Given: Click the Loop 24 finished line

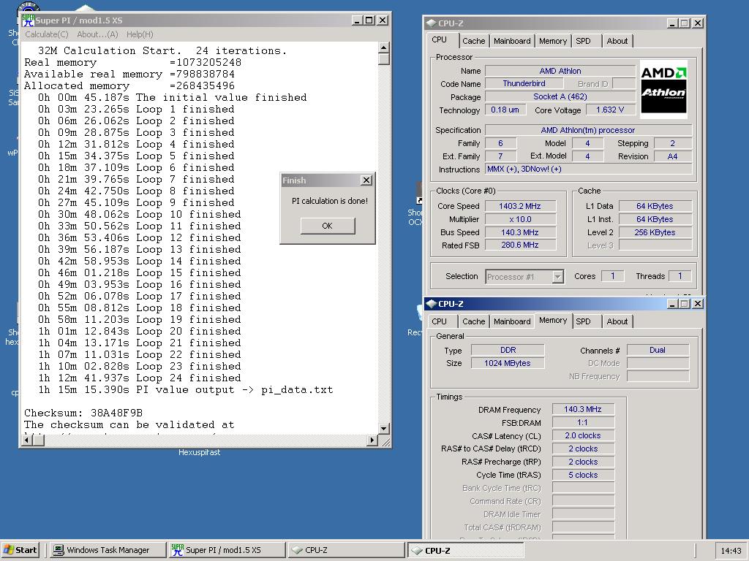Looking at the screenshot, I should click(140, 378).
